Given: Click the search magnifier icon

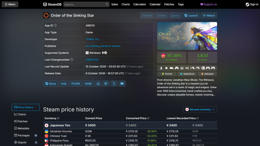Looking at the screenshot, I should click(x=107, y=4).
